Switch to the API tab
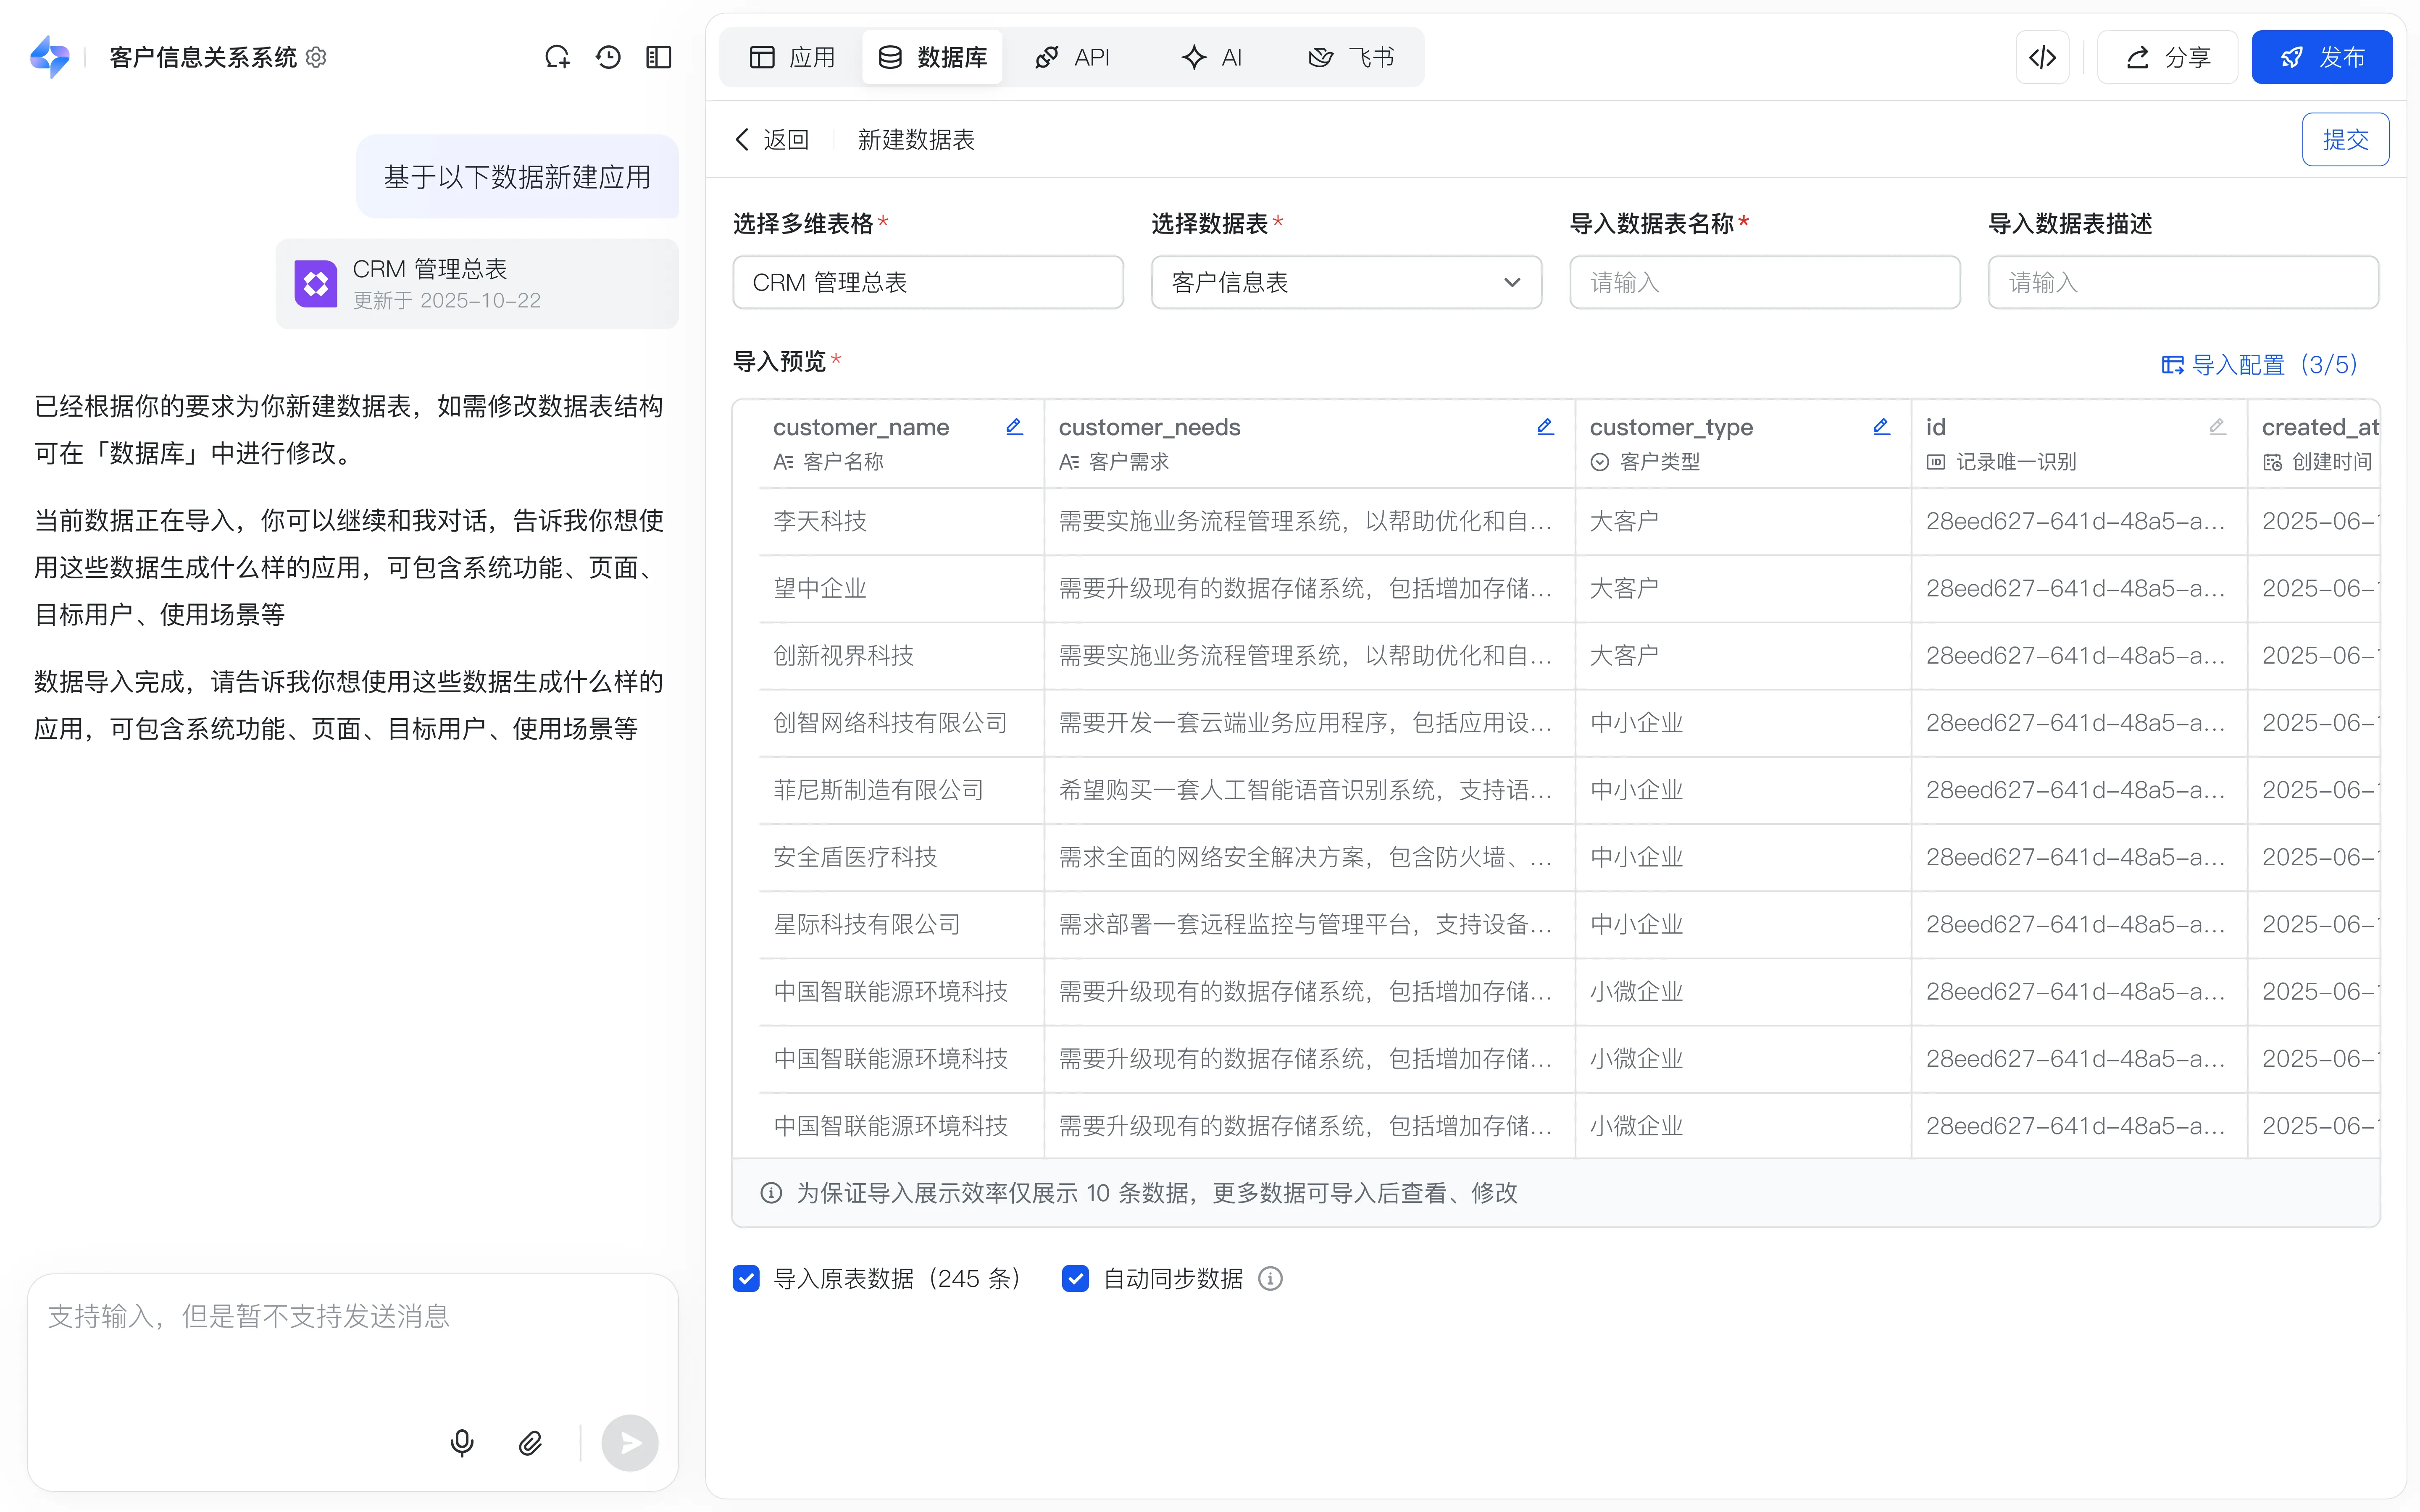 click(x=1073, y=57)
